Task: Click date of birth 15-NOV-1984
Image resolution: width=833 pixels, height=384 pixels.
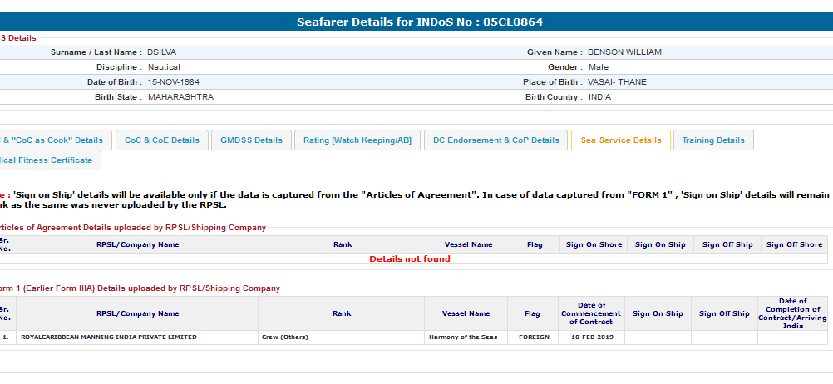Action: tap(174, 81)
